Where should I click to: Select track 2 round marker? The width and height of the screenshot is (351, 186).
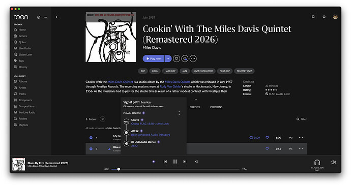(91, 149)
